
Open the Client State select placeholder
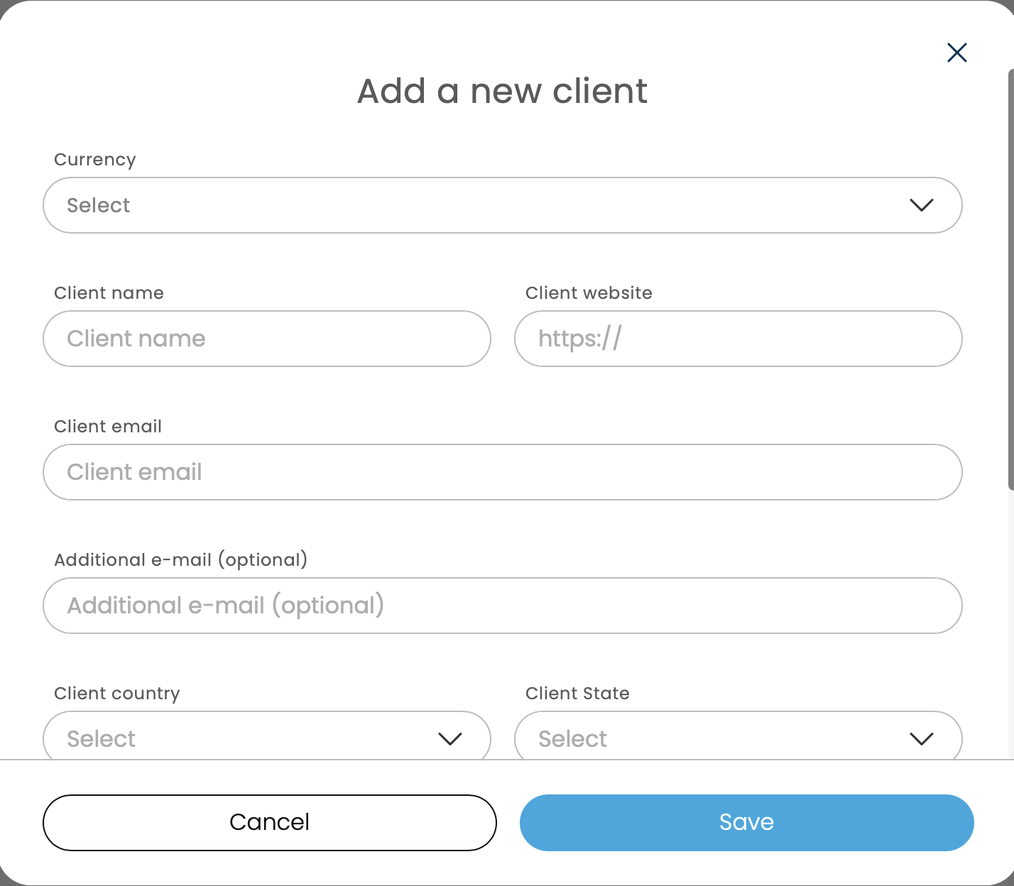572,739
